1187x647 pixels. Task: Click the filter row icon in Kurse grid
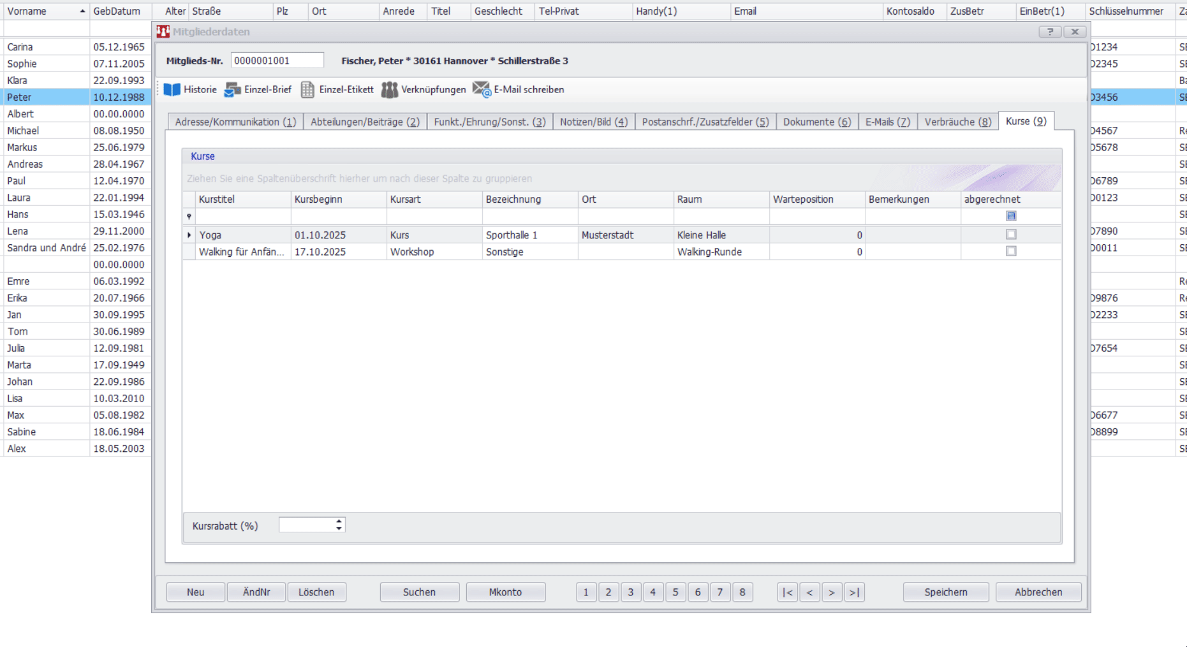coord(189,217)
